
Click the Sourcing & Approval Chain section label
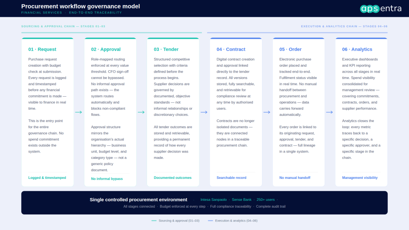coord(63,26)
